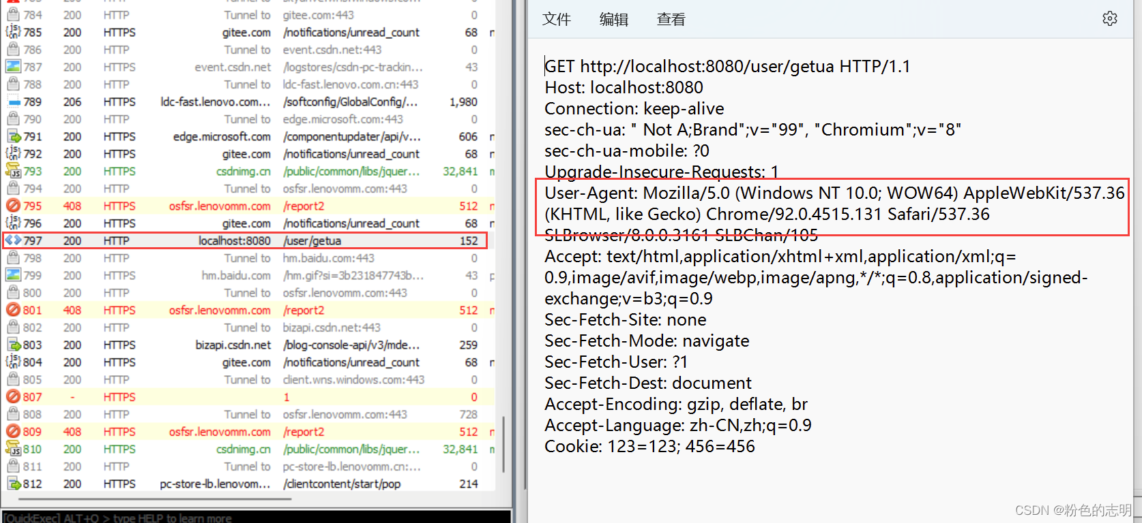Select the ldc-fast.lenovo.com host in row 789
The image size is (1142, 523).
point(215,101)
